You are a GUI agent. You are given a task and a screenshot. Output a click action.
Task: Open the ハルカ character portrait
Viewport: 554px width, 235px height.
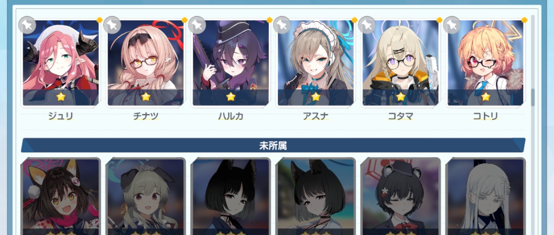pyautogui.click(x=230, y=63)
